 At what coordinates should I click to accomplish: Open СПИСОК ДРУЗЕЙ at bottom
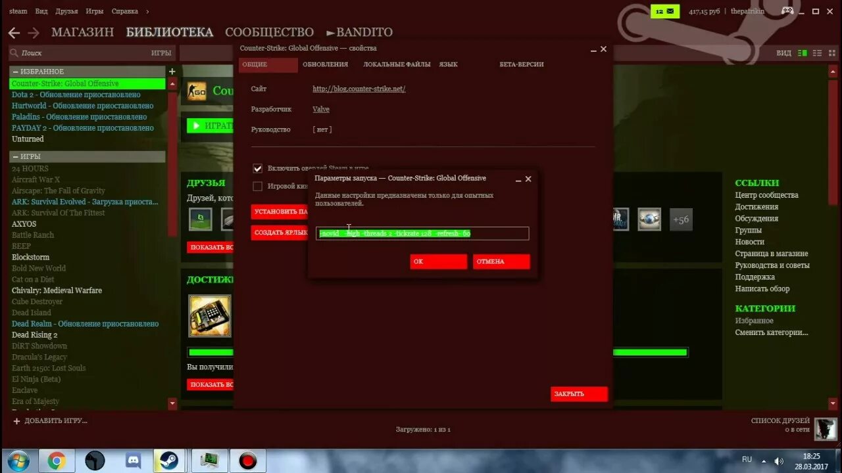click(780, 420)
